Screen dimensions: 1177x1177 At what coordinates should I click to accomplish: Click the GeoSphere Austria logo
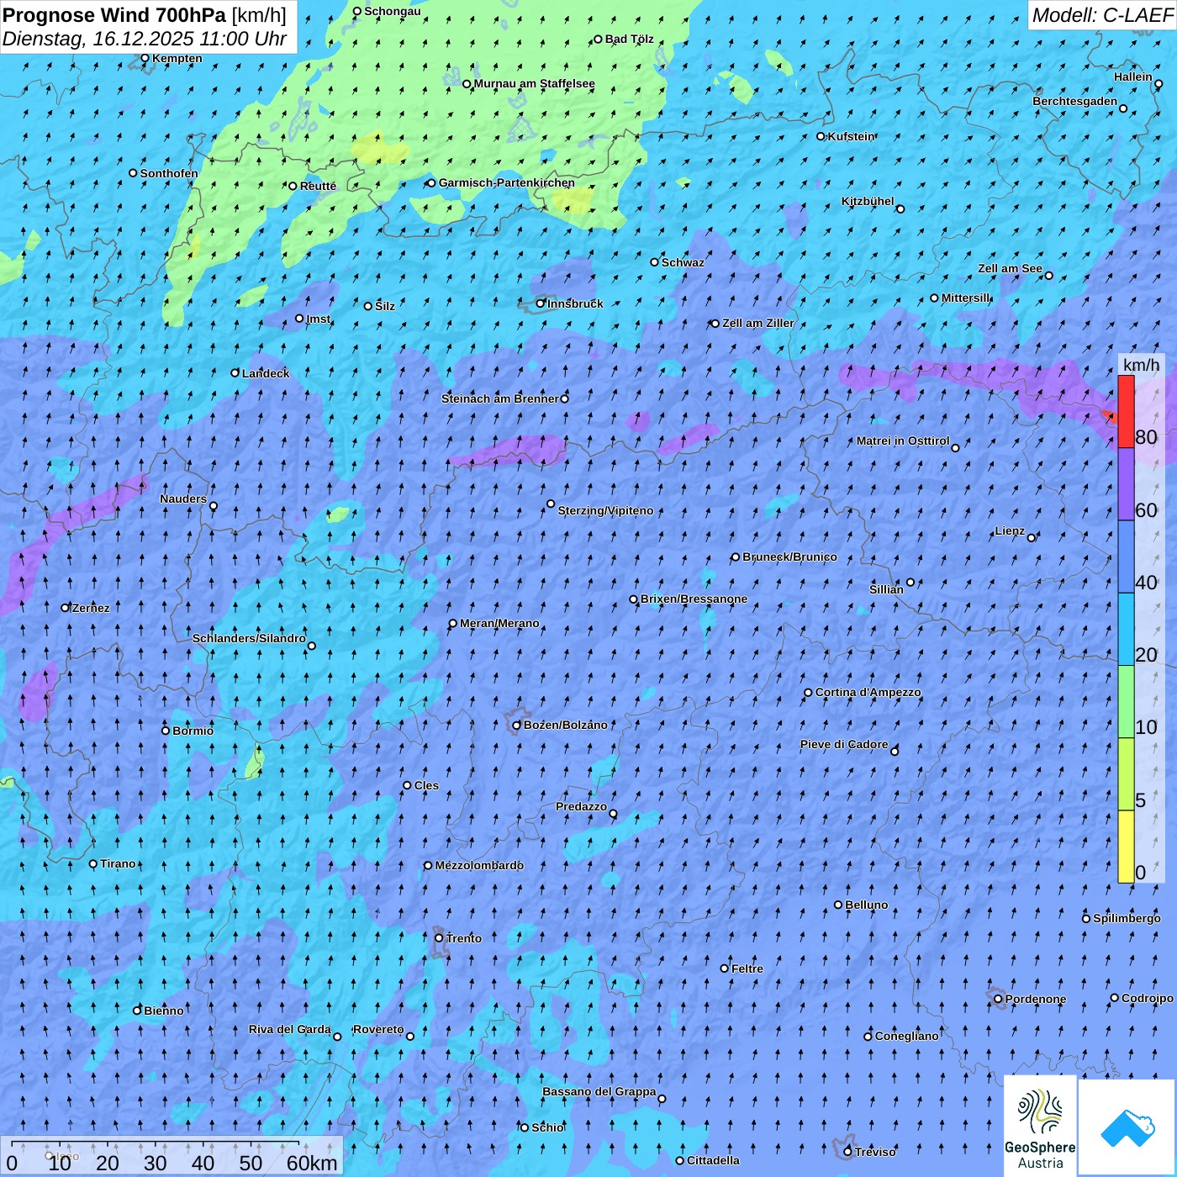coord(1040,1126)
